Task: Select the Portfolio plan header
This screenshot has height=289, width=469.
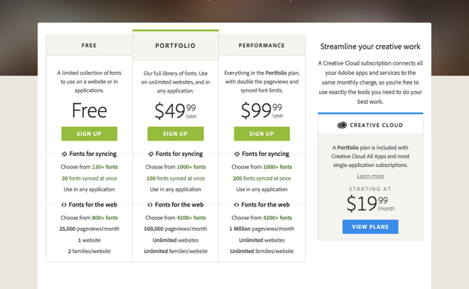Action: click(x=176, y=46)
